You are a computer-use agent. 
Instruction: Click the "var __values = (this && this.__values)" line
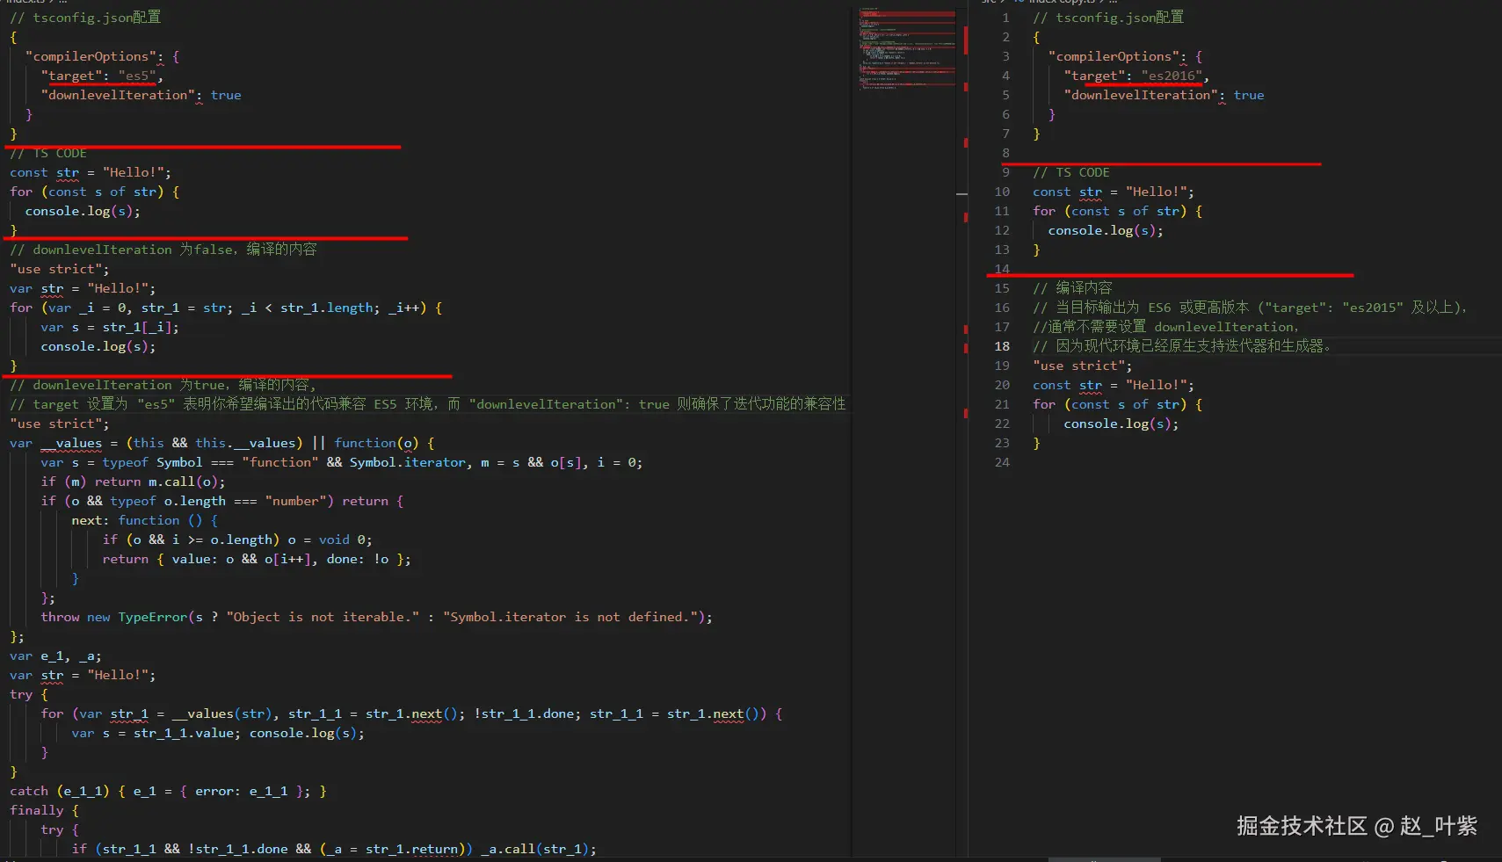(x=222, y=443)
